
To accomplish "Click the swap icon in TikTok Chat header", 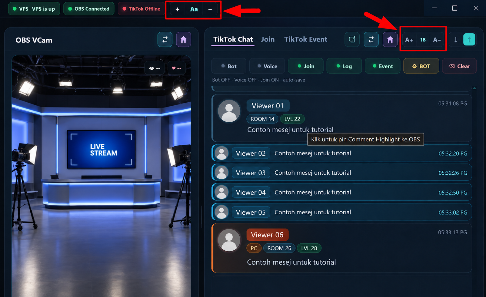I will [371, 40].
